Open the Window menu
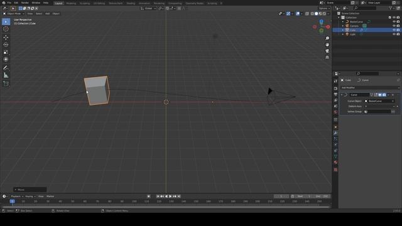This screenshot has height=226, width=402. pyautogui.click(x=36, y=3)
